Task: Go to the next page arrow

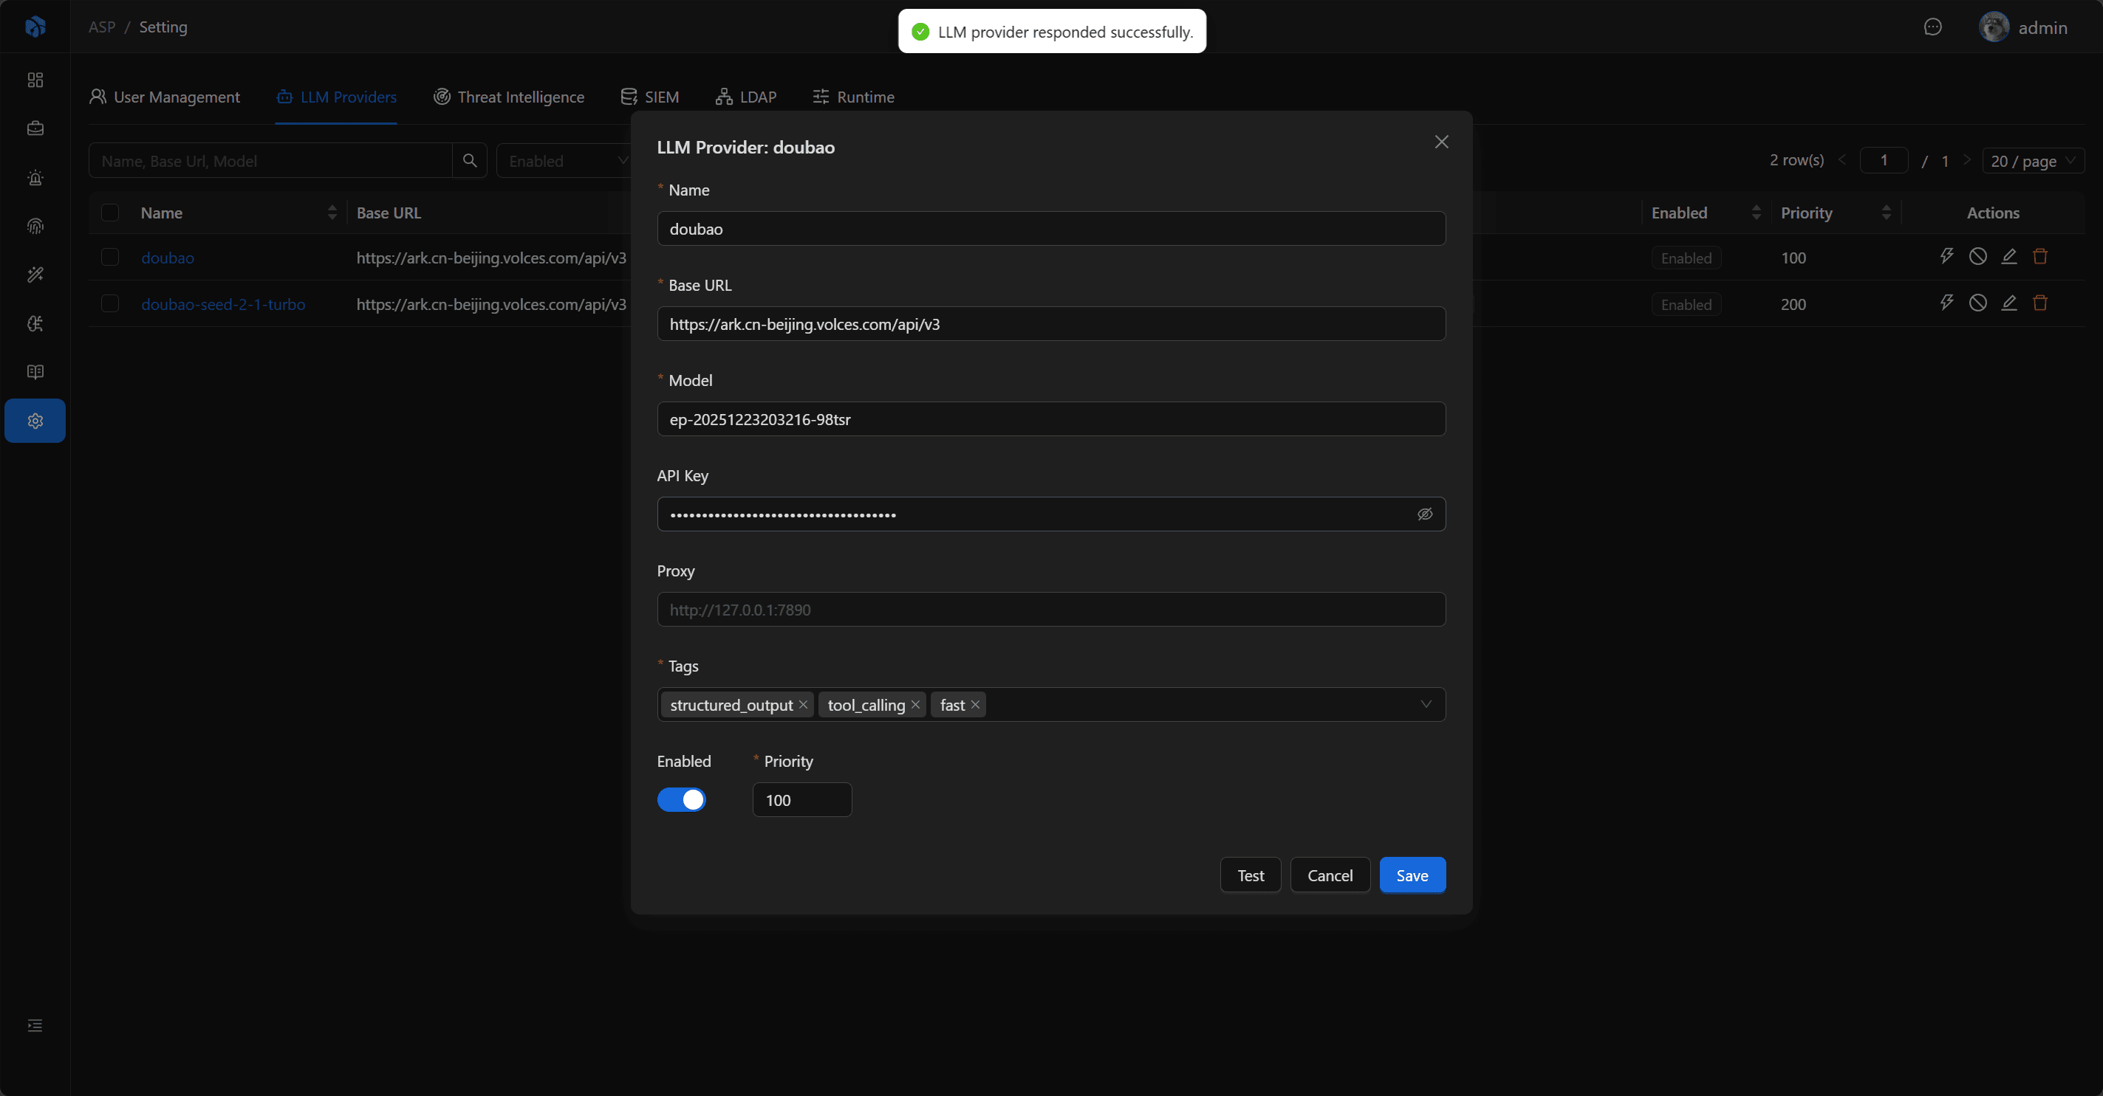Action: tap(1966, 161)
